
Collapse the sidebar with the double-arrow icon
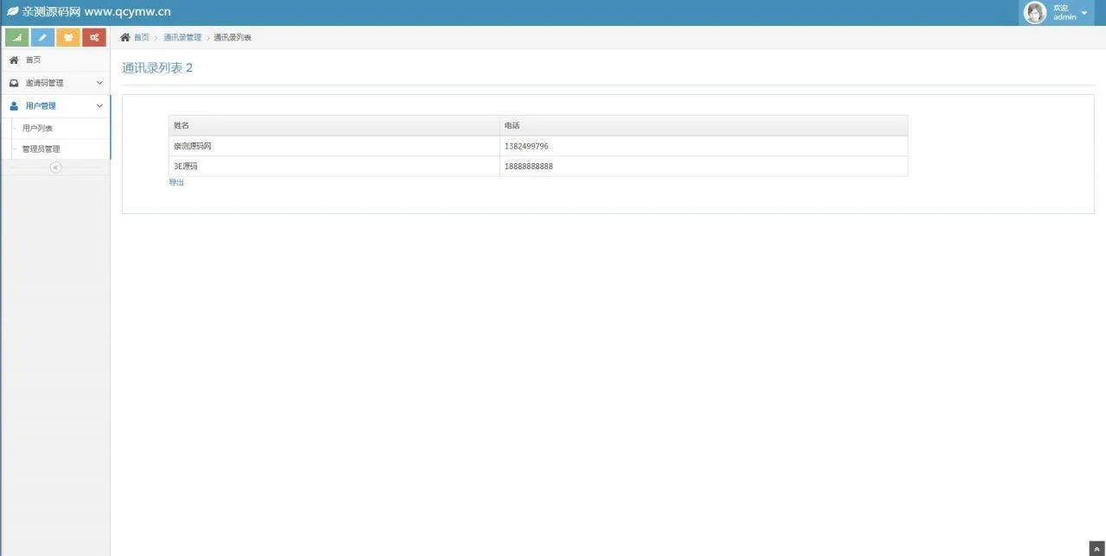coord(55,167)
